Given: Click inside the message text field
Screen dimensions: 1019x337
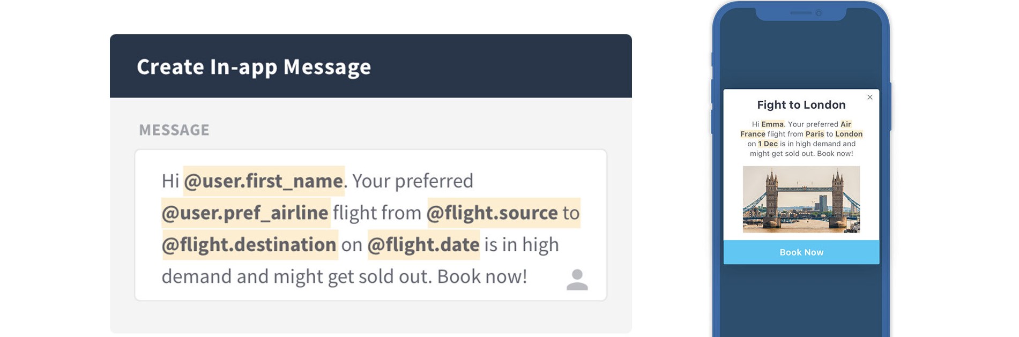Looking at the screenshot, I should [x=371, y=225].
